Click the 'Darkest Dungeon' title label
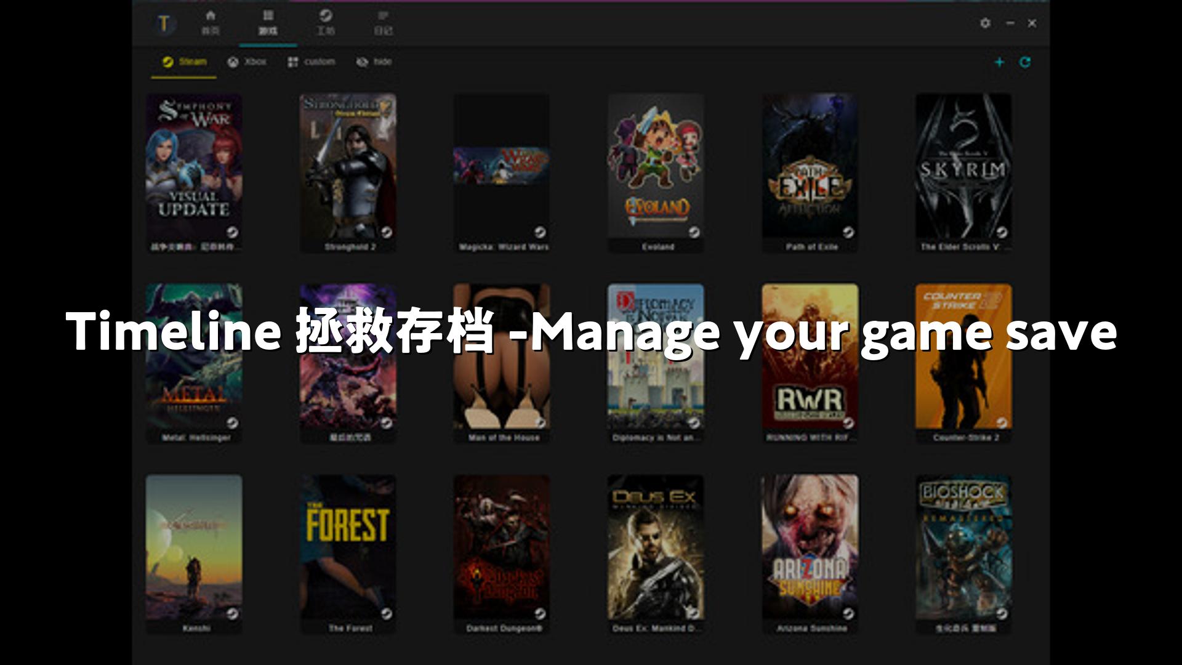1182x665 pixels. 504,629
